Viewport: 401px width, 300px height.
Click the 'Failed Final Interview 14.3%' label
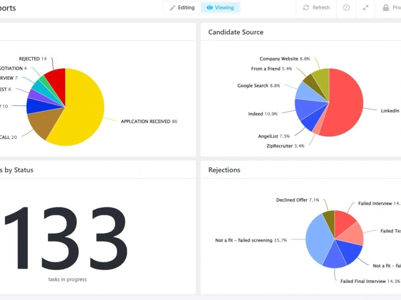[x=370, y=281]
